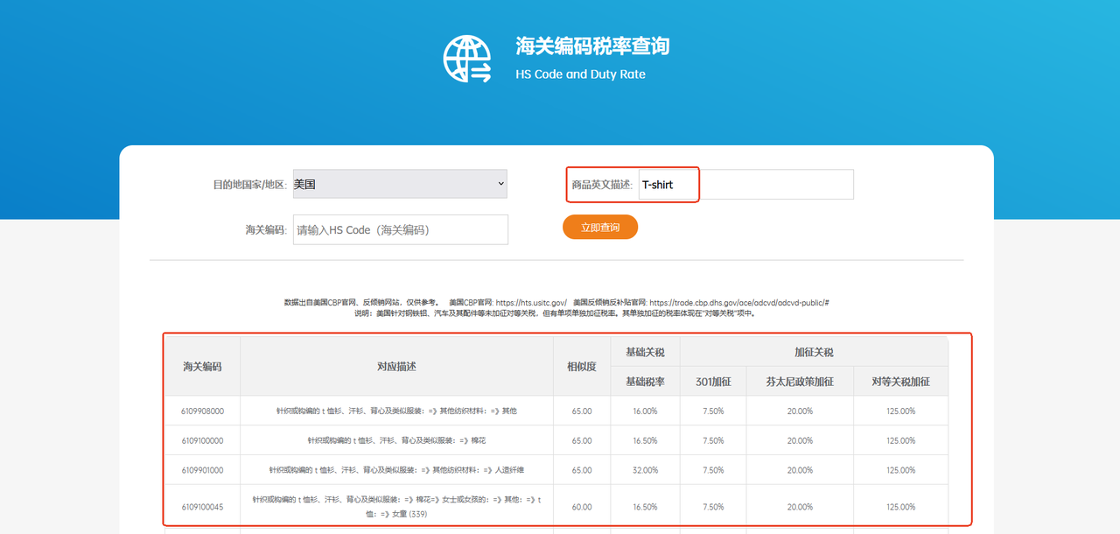Image resolution: width=1120 pixels, height=534 pixels.
Task: Click the 301加征 column header
Action: point(713,382)
